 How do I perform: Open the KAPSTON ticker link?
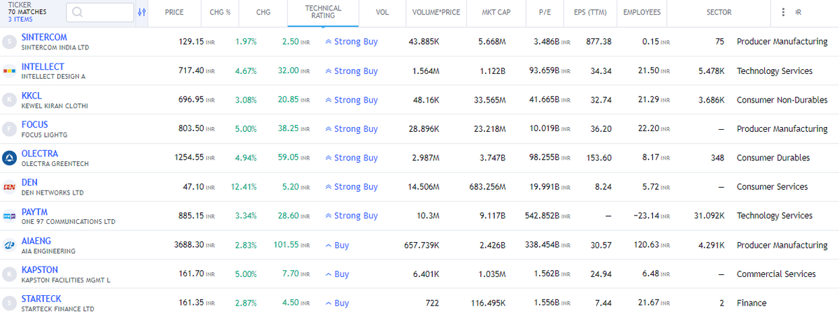[40, 269]
